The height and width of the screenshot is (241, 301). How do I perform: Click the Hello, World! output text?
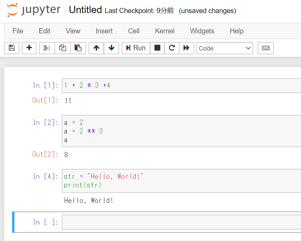(89, 200)
